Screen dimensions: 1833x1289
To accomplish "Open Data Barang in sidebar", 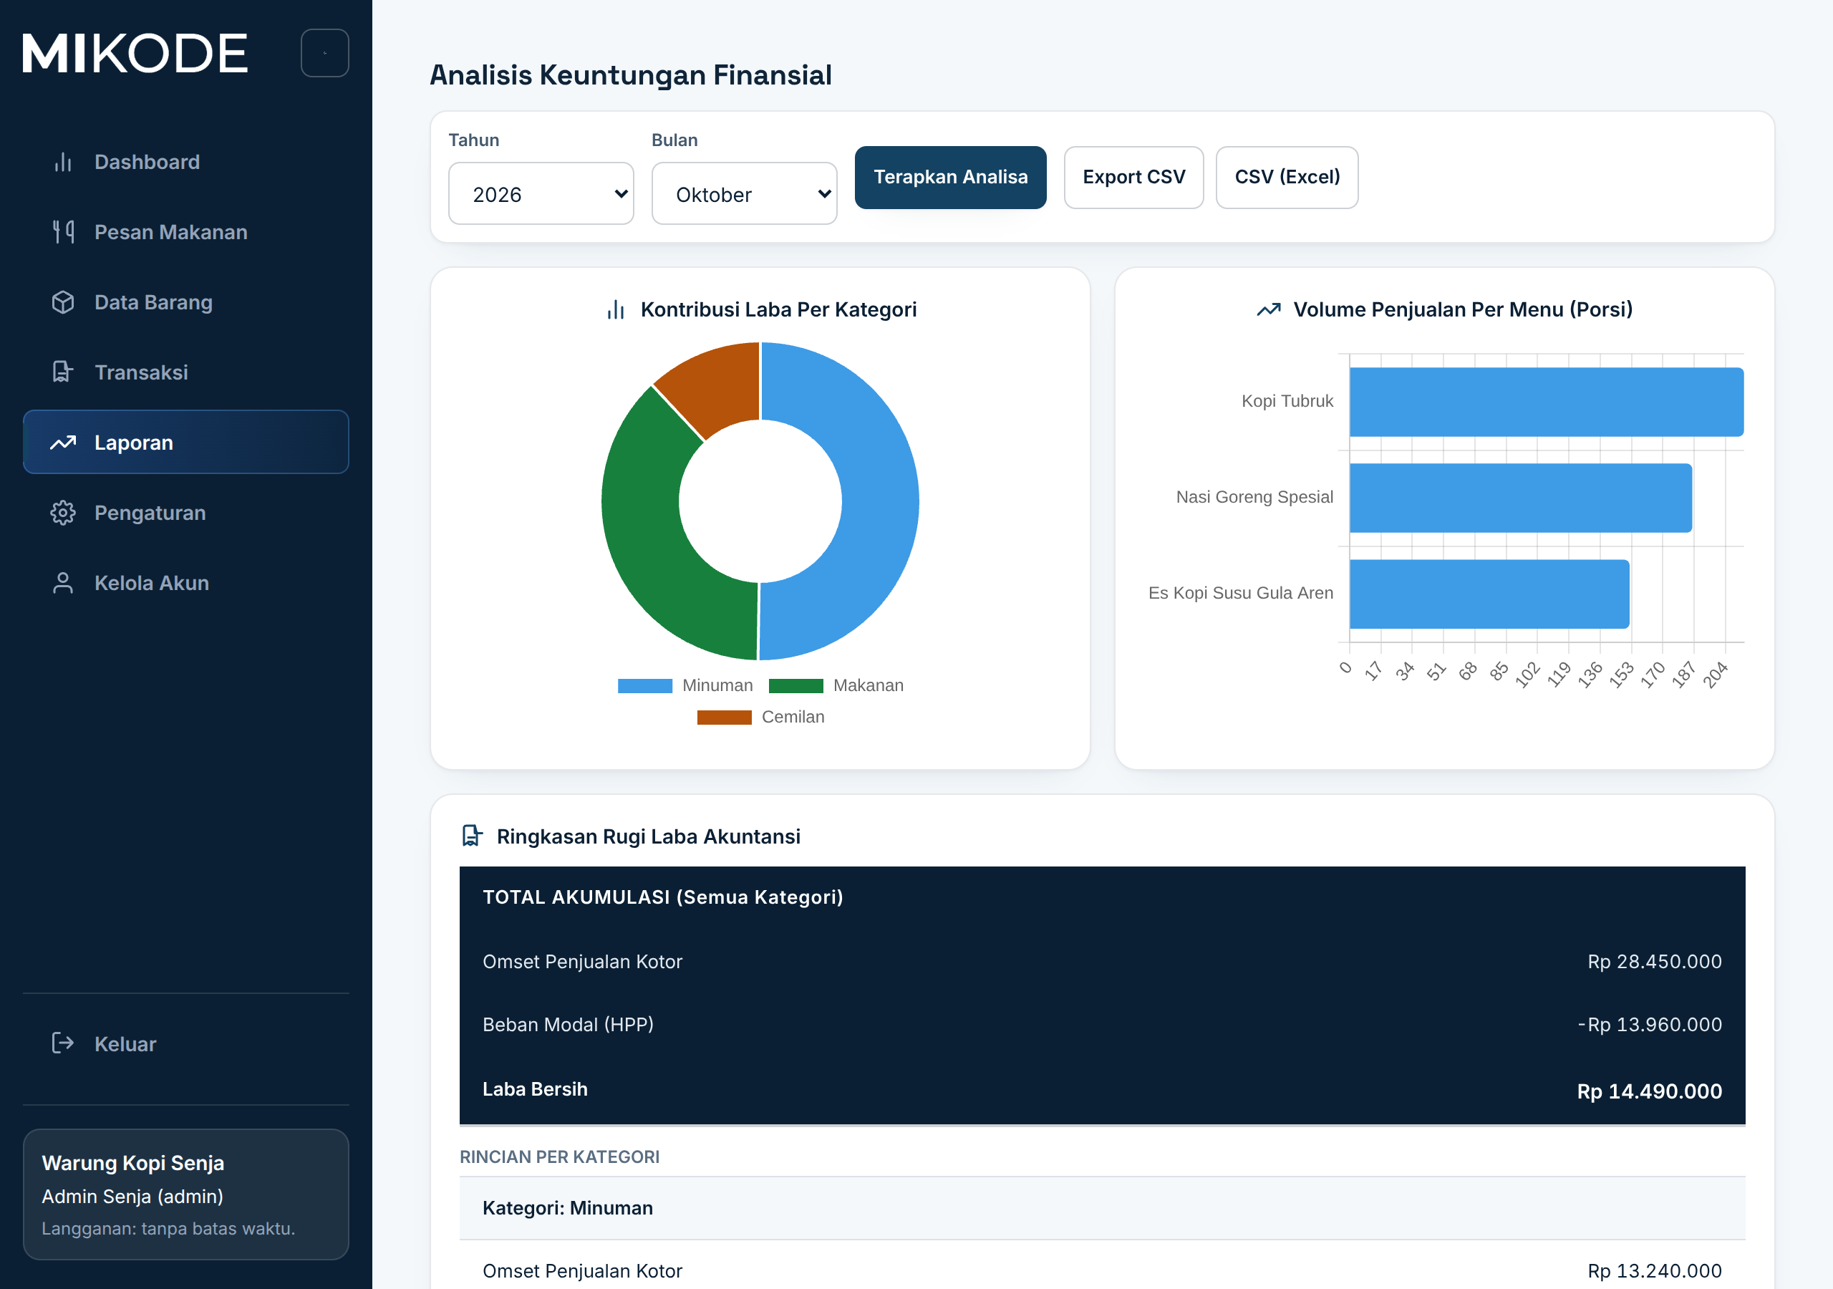I will coord(186,303).
